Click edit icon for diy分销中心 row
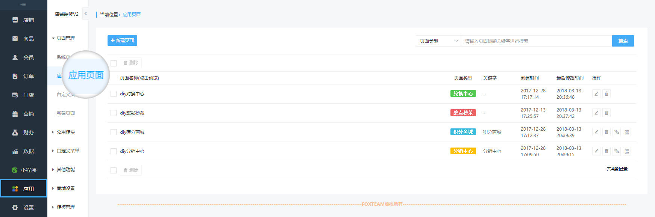 [596, 151]
